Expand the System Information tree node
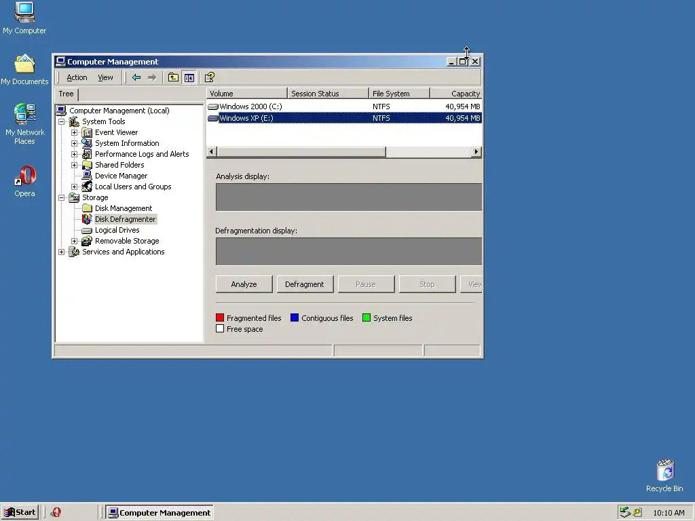The width and height of the screenshot is (695, 521). 75,144
